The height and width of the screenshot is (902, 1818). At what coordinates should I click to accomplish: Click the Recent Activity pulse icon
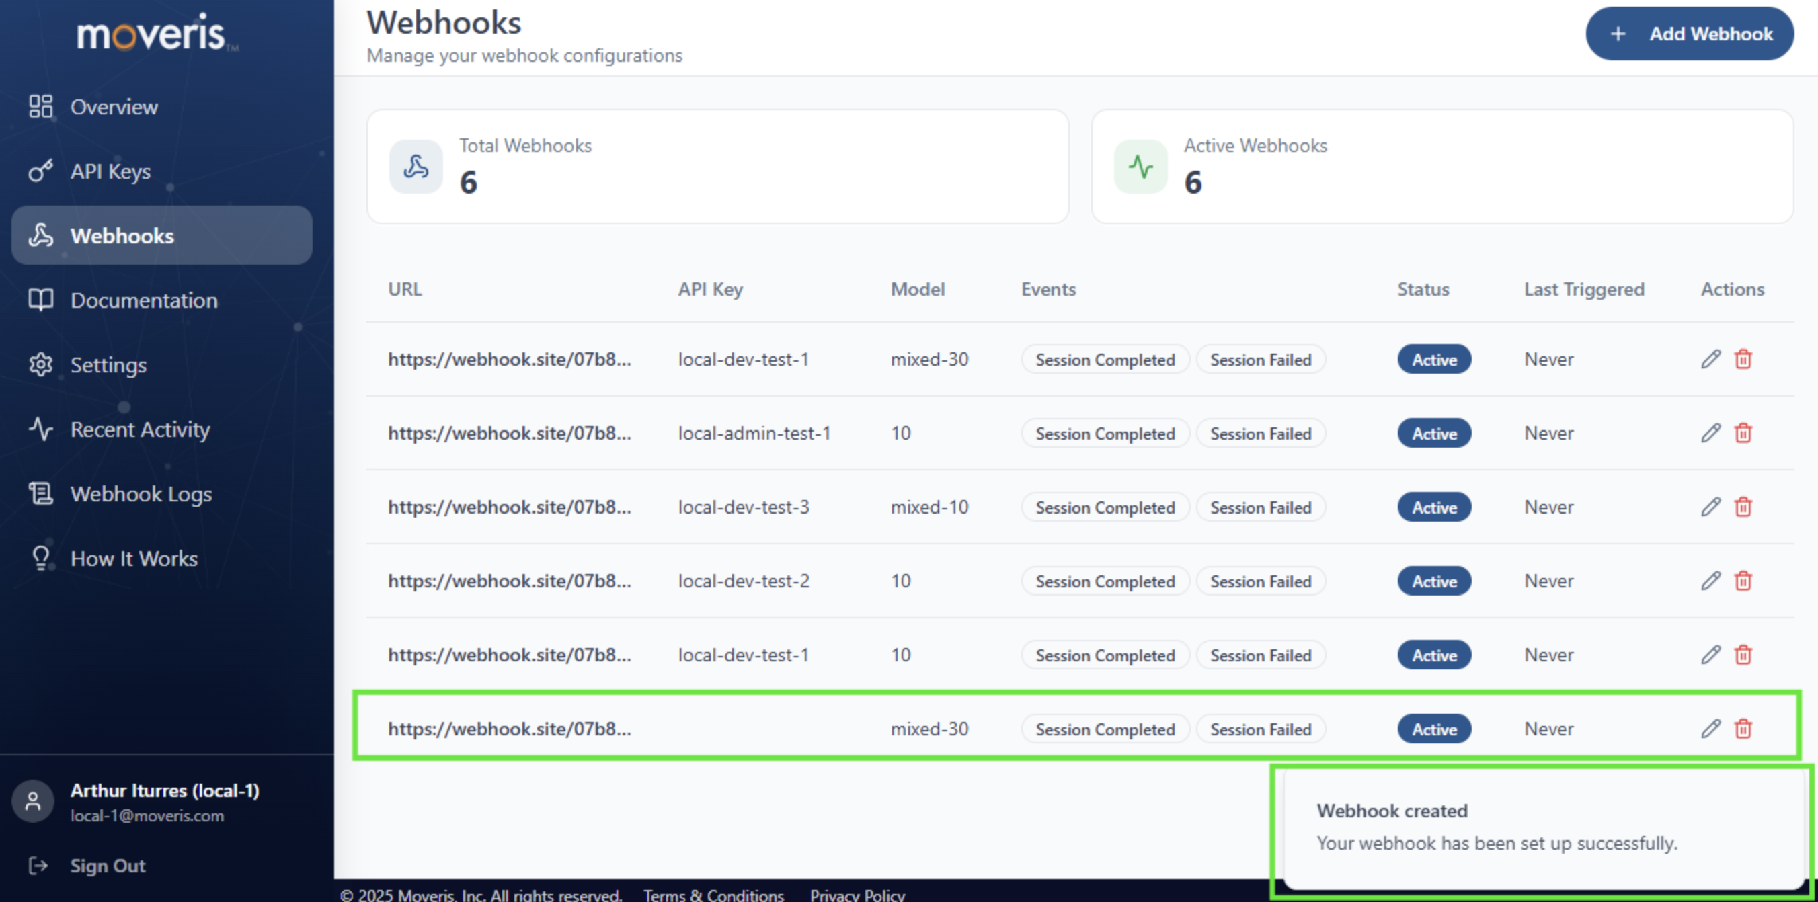40,429
